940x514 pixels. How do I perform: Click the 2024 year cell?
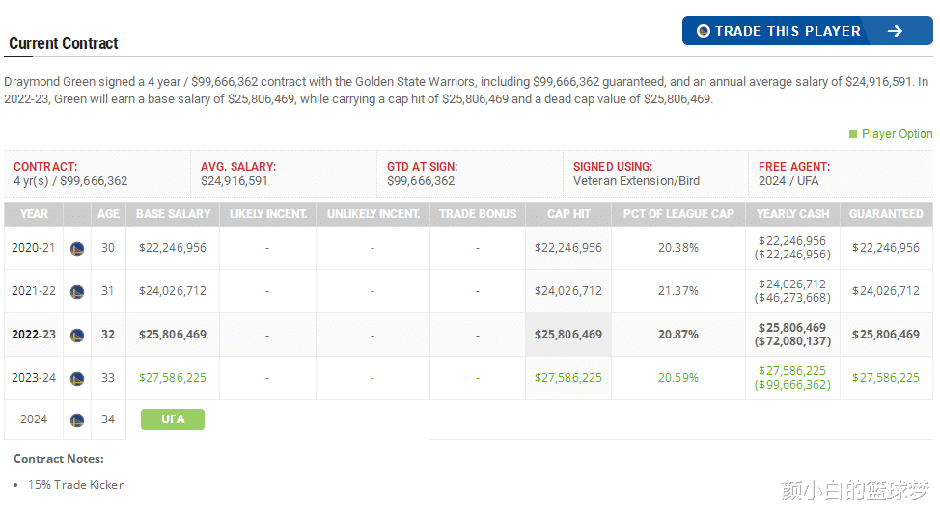tap(34, 419)
